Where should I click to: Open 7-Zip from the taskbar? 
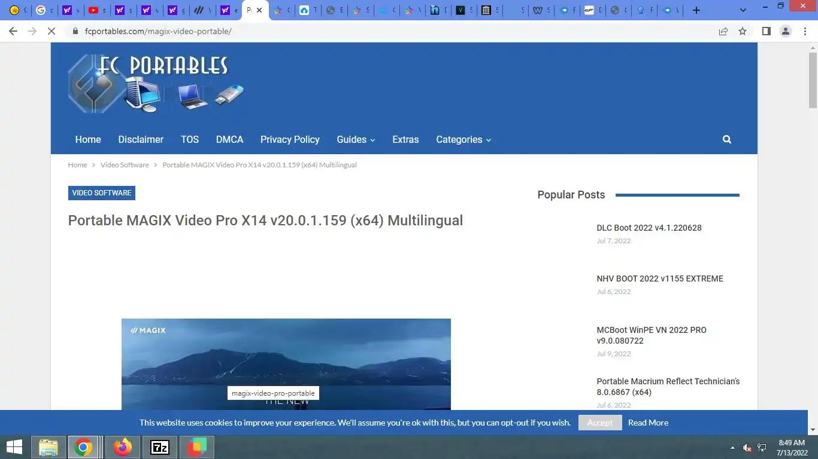point(160,447)
